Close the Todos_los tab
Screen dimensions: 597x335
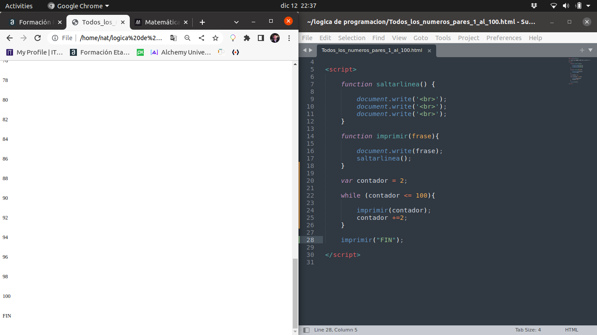[123, 22]
